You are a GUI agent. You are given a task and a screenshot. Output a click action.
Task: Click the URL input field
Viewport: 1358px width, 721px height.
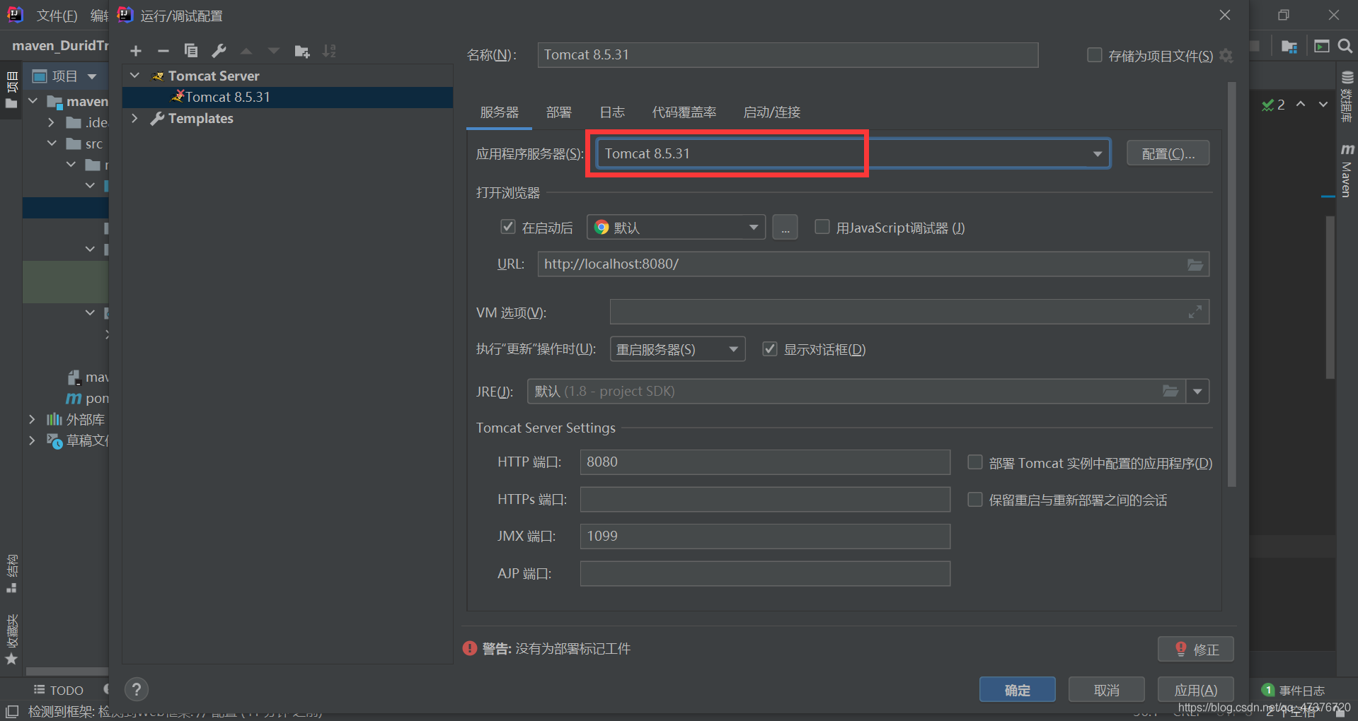(873, 264)
